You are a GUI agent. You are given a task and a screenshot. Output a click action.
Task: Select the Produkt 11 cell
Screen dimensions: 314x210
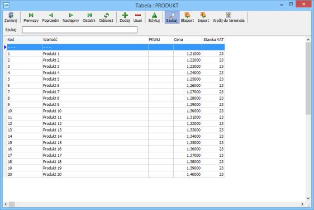pyautogui.click(x=95, y=117)
